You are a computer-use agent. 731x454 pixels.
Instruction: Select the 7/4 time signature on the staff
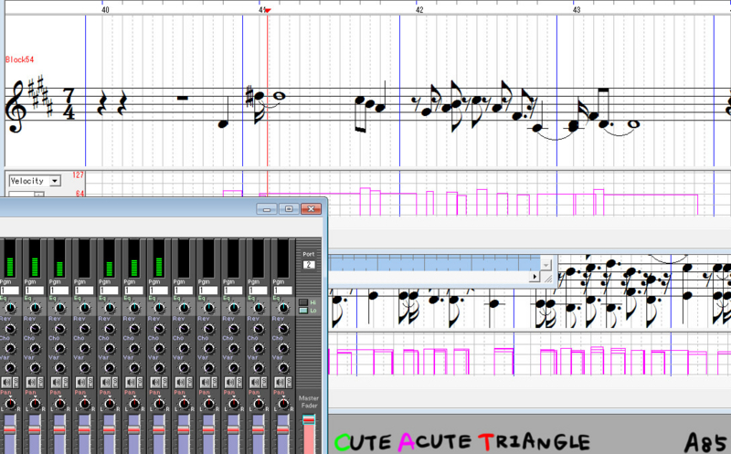click(69, 104)
